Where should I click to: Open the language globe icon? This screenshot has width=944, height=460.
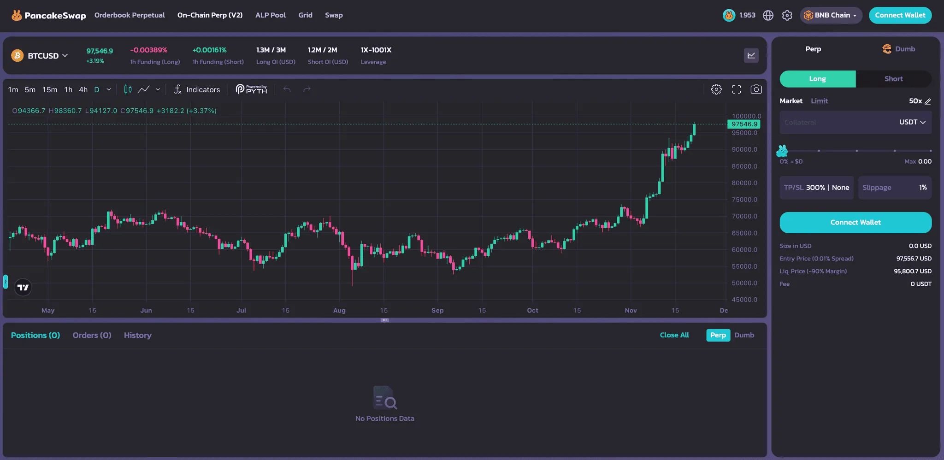tap(768, 15)
